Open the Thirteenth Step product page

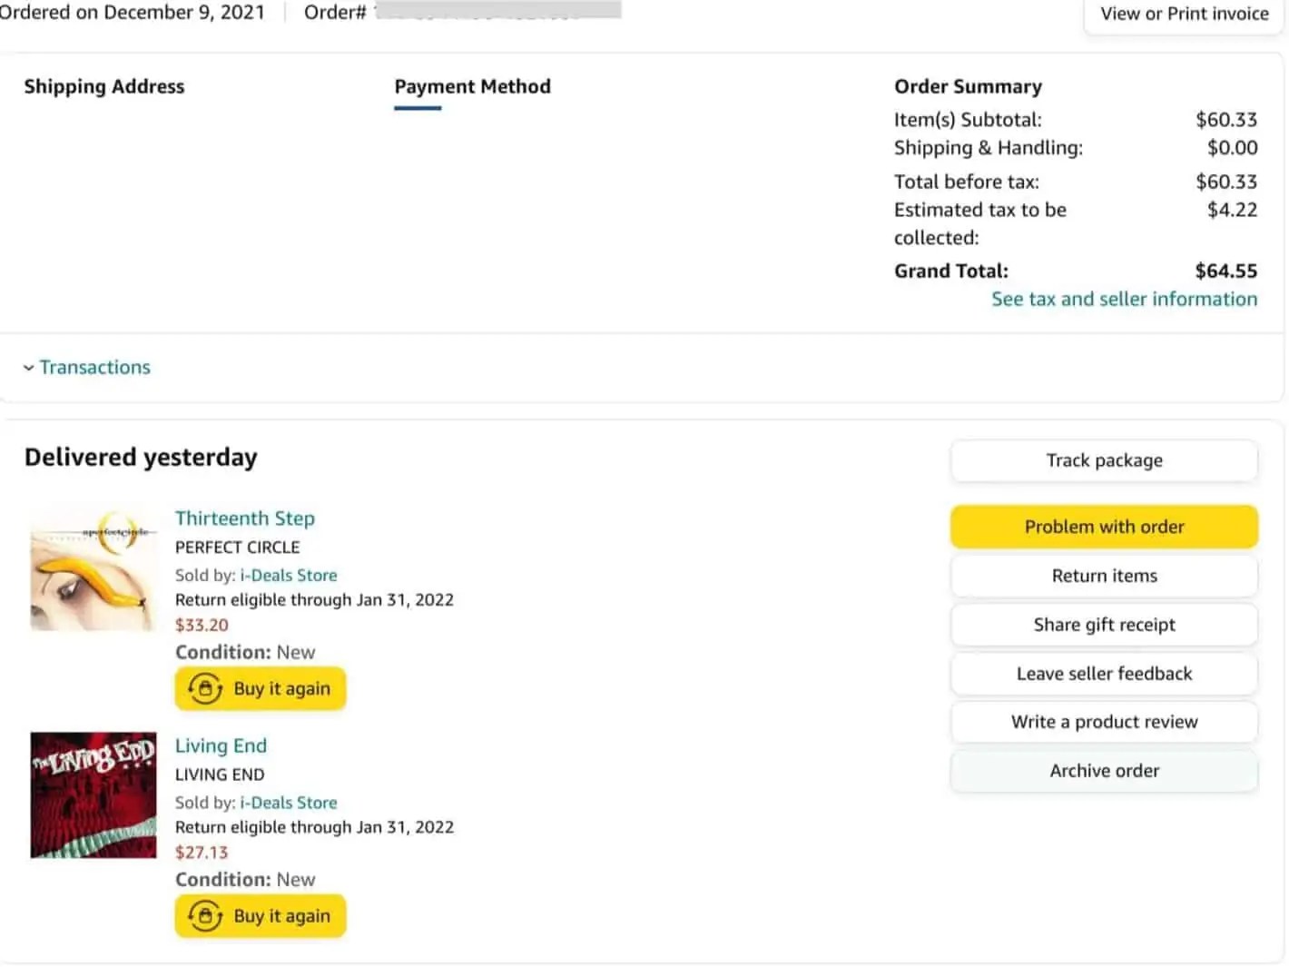(x=245, y=518)
